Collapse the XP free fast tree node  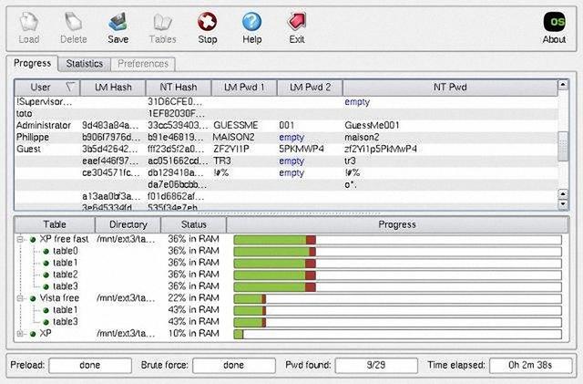tap(20, 239)
